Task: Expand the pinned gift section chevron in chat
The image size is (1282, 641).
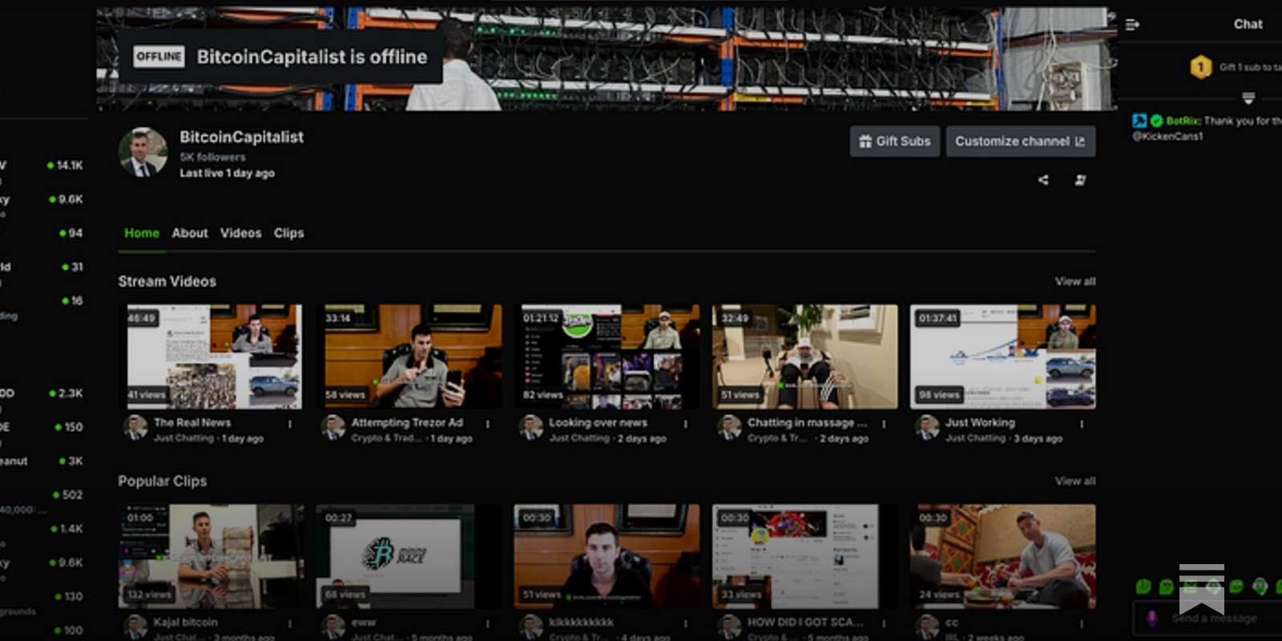Action: click(x=1248, y=99)
